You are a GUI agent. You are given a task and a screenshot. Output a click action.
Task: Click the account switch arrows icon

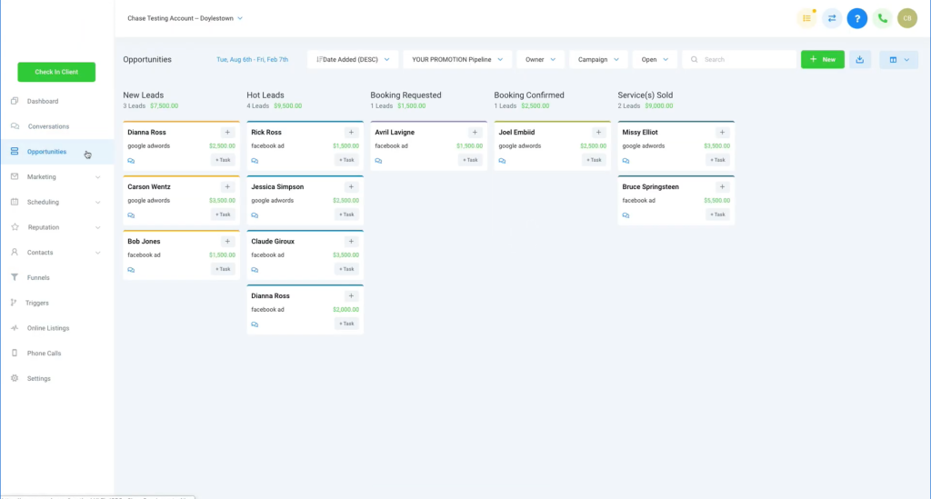[x=832, y=18]
